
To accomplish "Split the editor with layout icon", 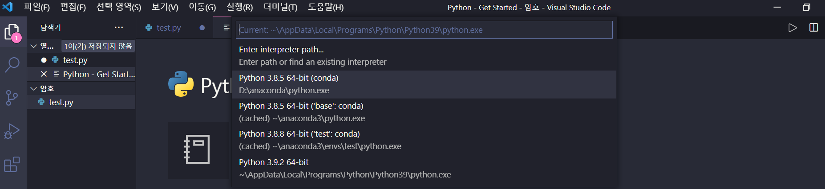I will (x=813, y=28).
